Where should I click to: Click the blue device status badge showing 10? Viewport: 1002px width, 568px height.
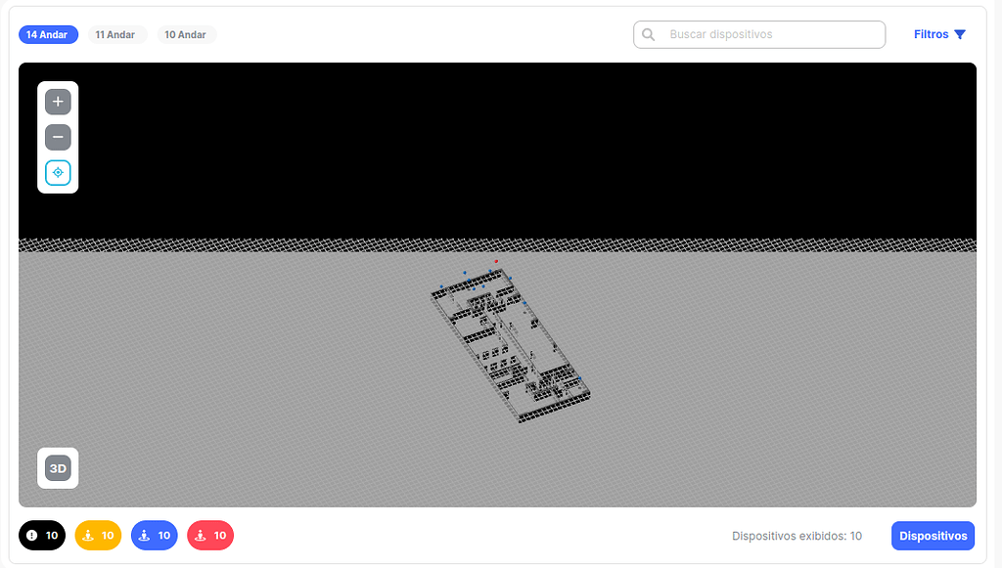click(154, 536)
